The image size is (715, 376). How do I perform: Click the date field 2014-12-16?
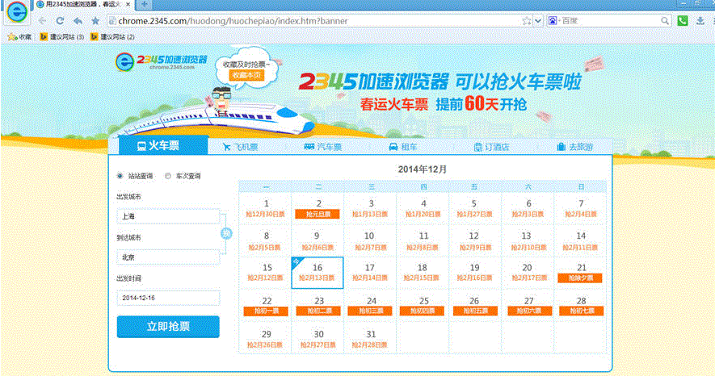pyautogui.click(x=168, y=298)
